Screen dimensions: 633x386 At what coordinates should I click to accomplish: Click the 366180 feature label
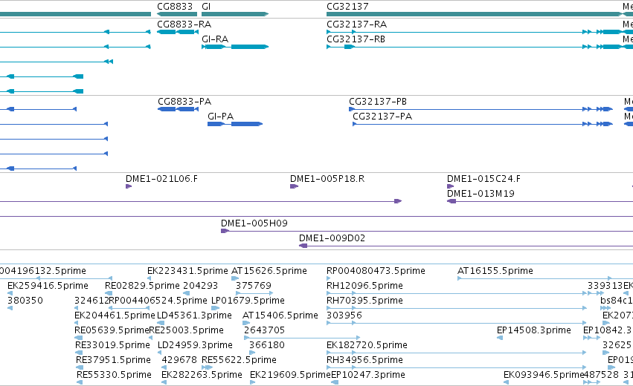click(266, 345)
